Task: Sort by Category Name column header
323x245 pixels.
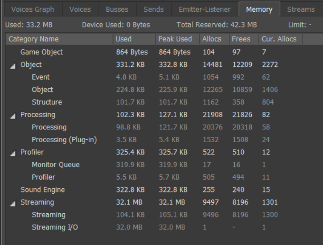Action: (x=59, y=39)
